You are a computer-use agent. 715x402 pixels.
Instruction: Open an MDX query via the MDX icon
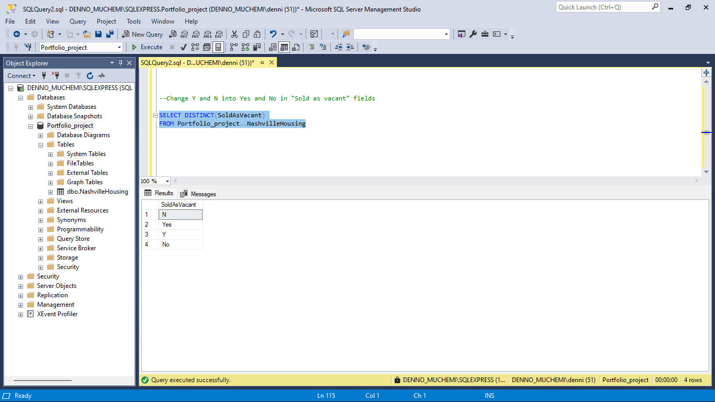(184, 34)
